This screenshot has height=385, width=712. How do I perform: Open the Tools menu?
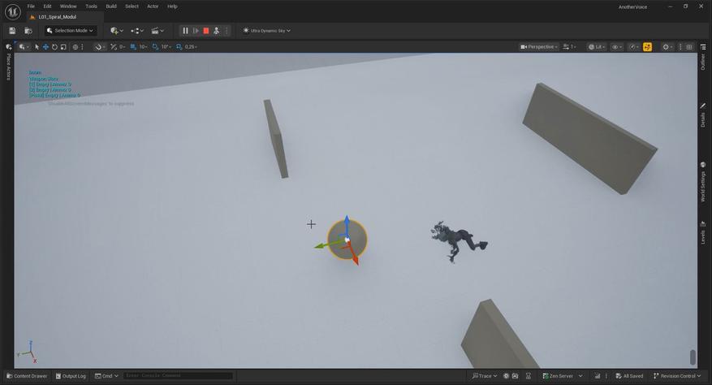[x=91, y=6]
